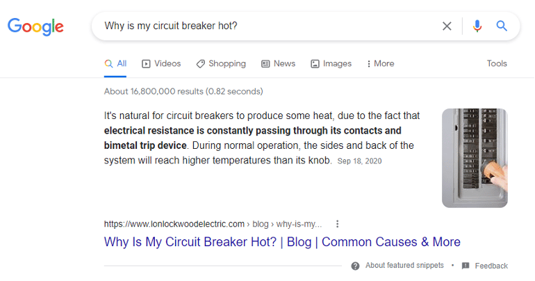Click the Feedback flag icon
The width and height of the screenshot is (535, 281).
point(466,266)
